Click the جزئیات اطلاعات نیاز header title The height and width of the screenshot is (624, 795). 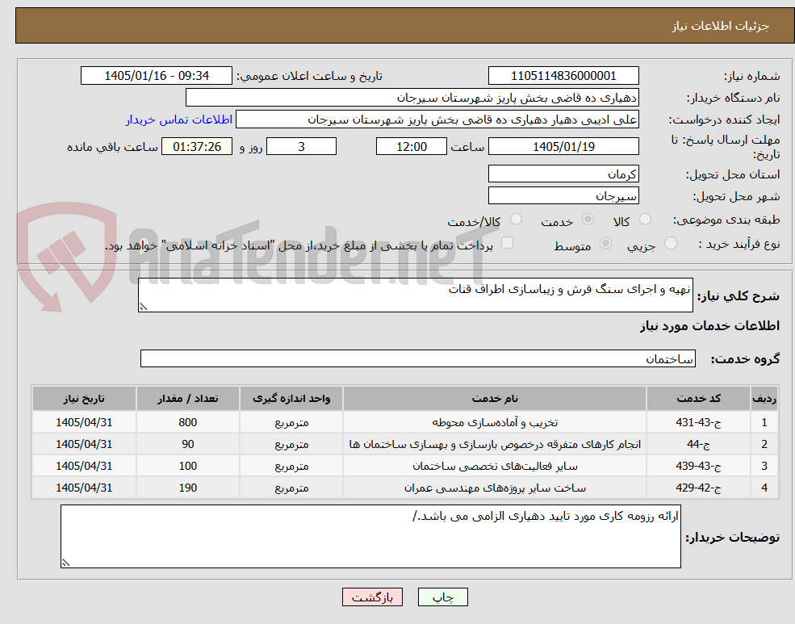tap(721, 26)
